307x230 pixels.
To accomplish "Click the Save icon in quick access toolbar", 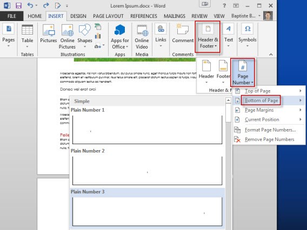I will [18, 5].
